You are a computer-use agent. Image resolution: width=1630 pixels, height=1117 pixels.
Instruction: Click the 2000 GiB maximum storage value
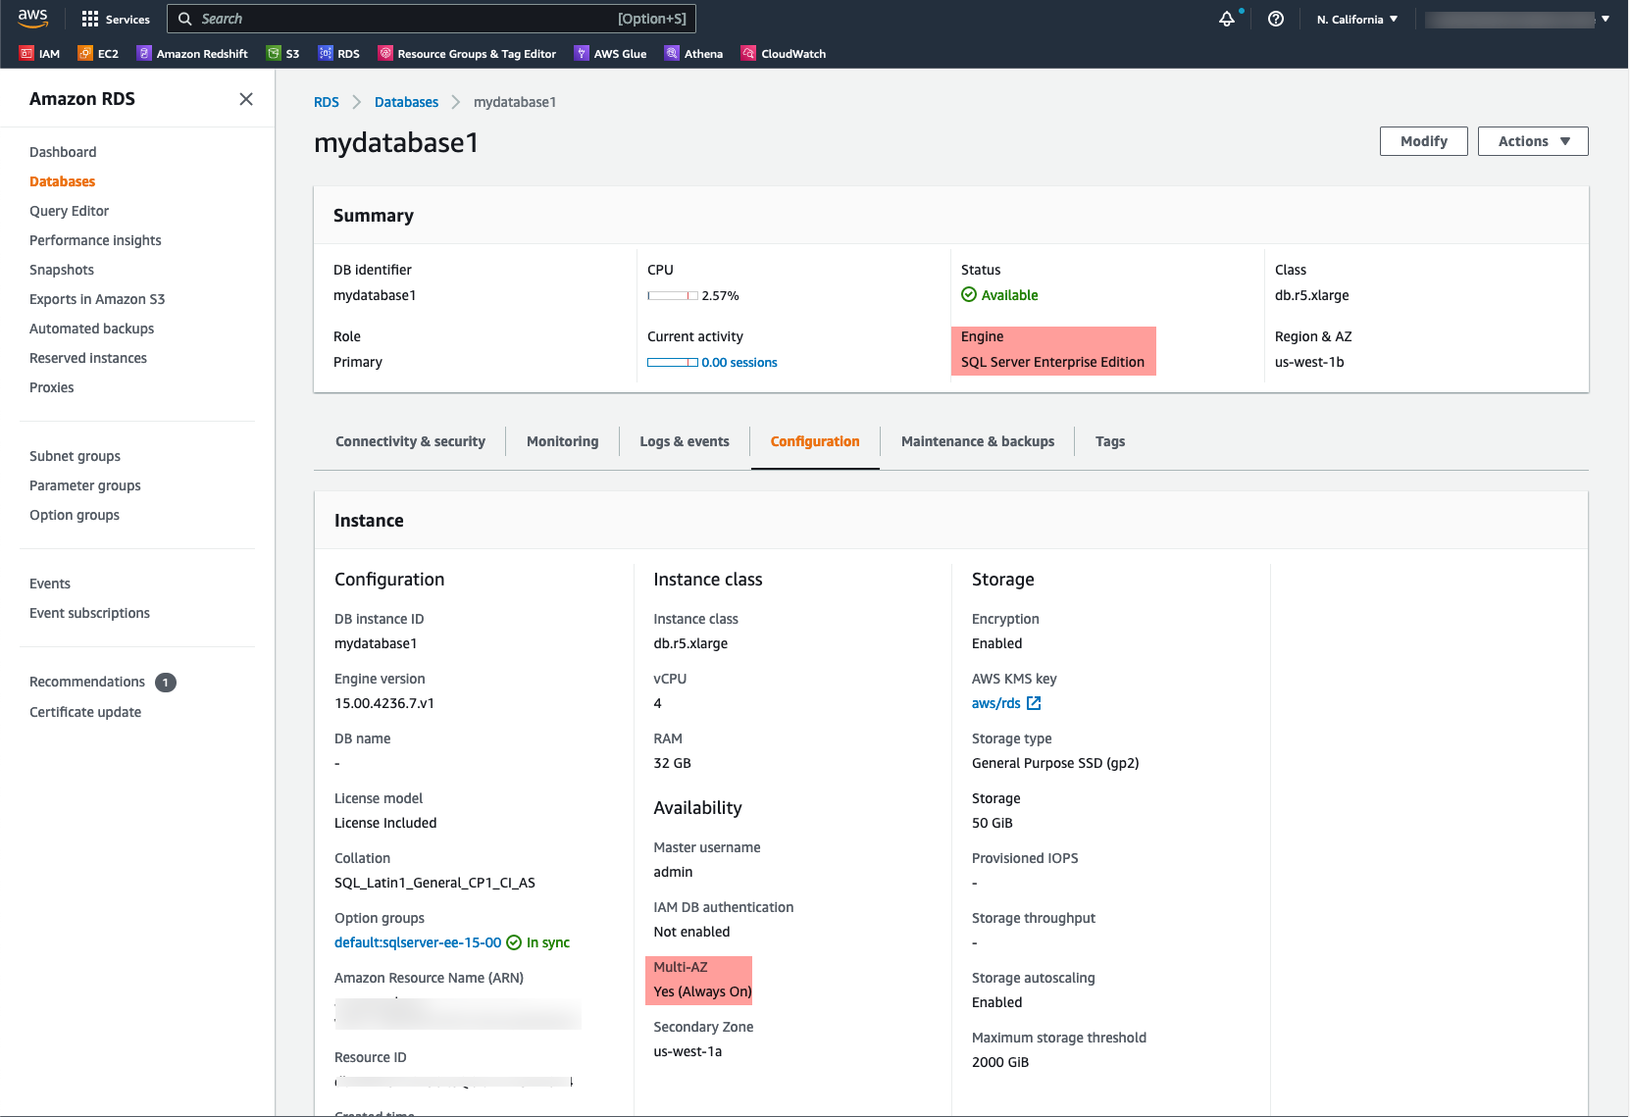coord(1000,1062)
